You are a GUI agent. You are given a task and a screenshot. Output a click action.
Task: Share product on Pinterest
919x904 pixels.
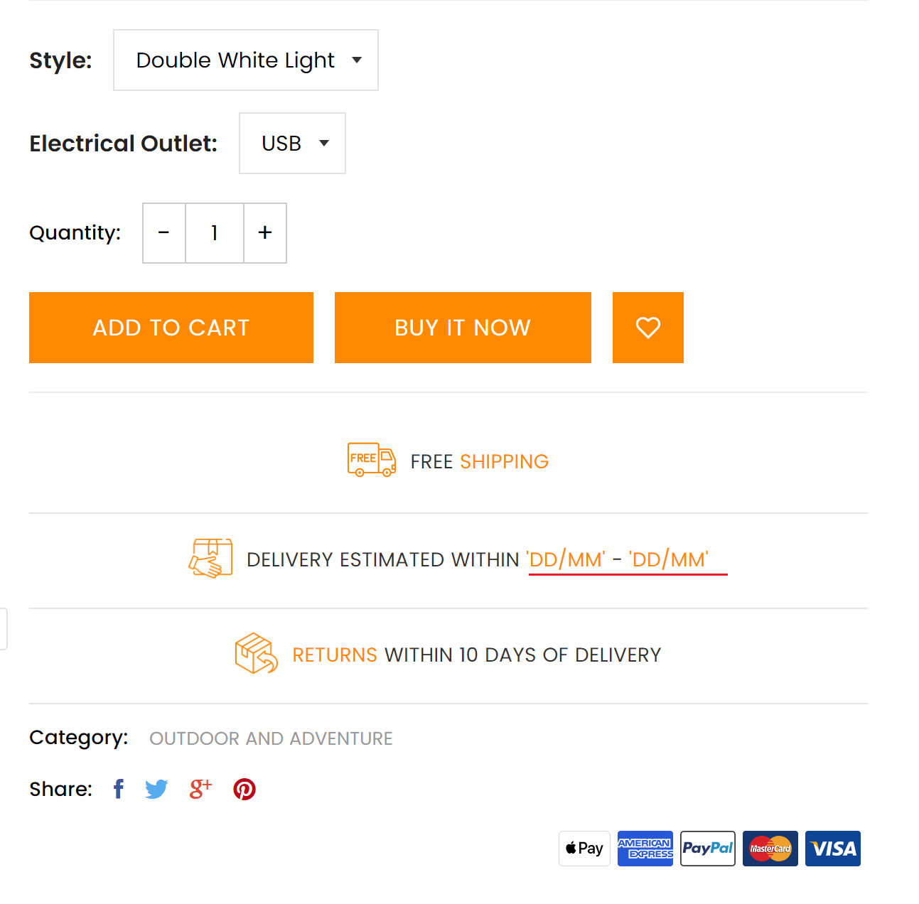tap(244, 789)
